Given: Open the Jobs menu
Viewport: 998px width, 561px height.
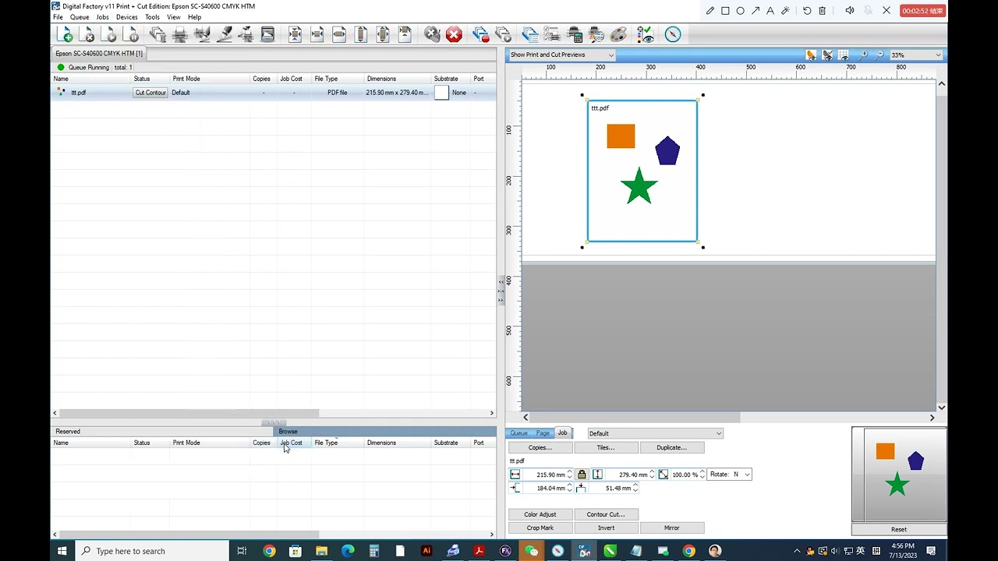Looking at the screenshot, I should click(102, 17).
